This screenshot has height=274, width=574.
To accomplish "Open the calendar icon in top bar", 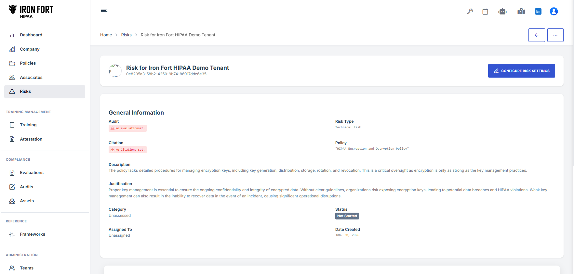I will click(x=485, y=12).
